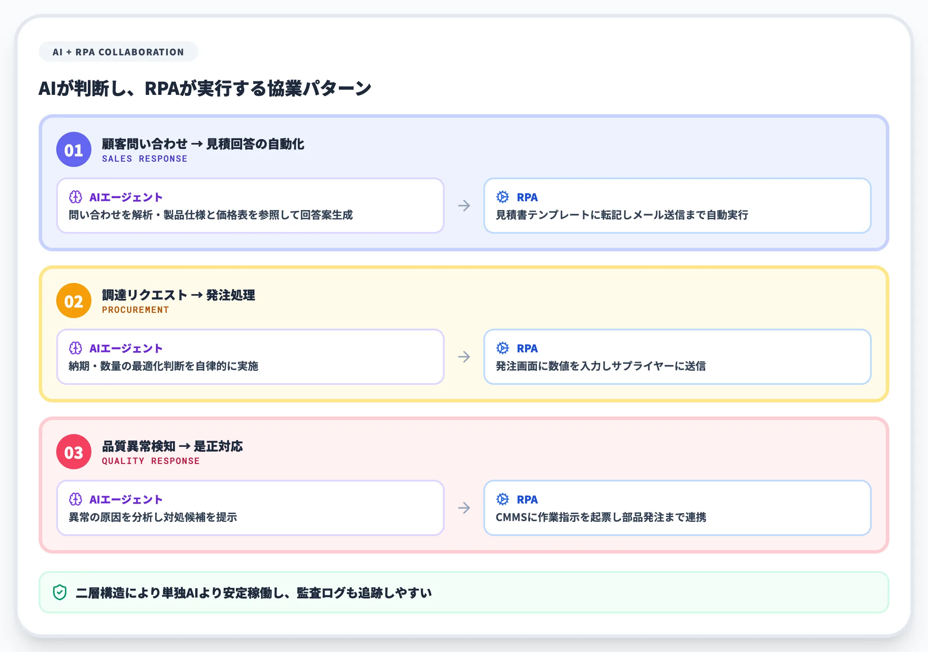Expand the arrow between AI and RPA in pattern 03

[x=464, y=508]
